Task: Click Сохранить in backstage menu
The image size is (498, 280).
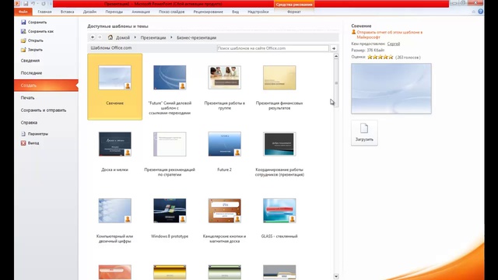Action: (33, 23)
